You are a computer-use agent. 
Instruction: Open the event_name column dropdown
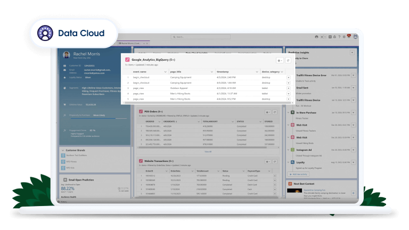coord(165,71)
